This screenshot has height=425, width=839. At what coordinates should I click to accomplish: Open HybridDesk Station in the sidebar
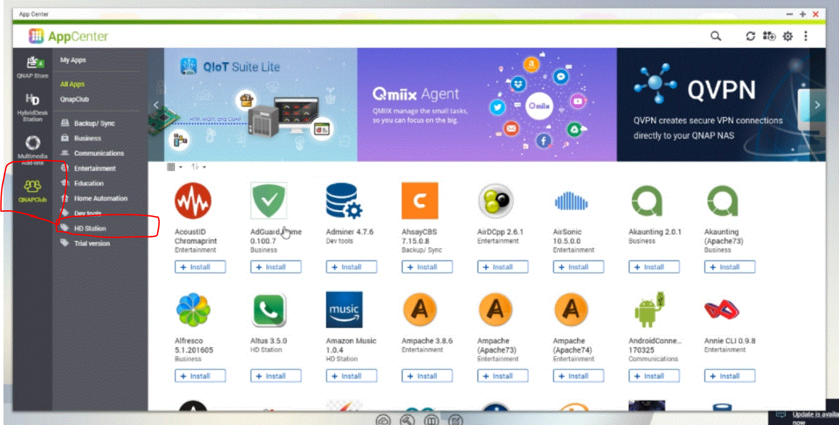click(x=33, y=107)
